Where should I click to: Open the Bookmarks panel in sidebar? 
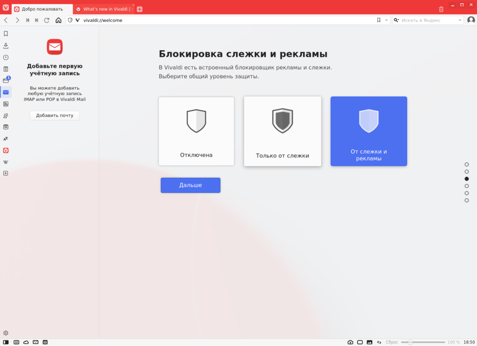(6, 34)
